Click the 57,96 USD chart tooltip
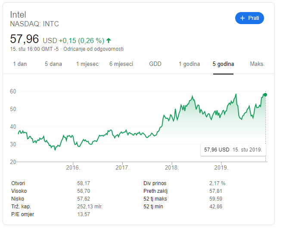The height and width of the screenshot is (232, 283). (x=233, y=149)
